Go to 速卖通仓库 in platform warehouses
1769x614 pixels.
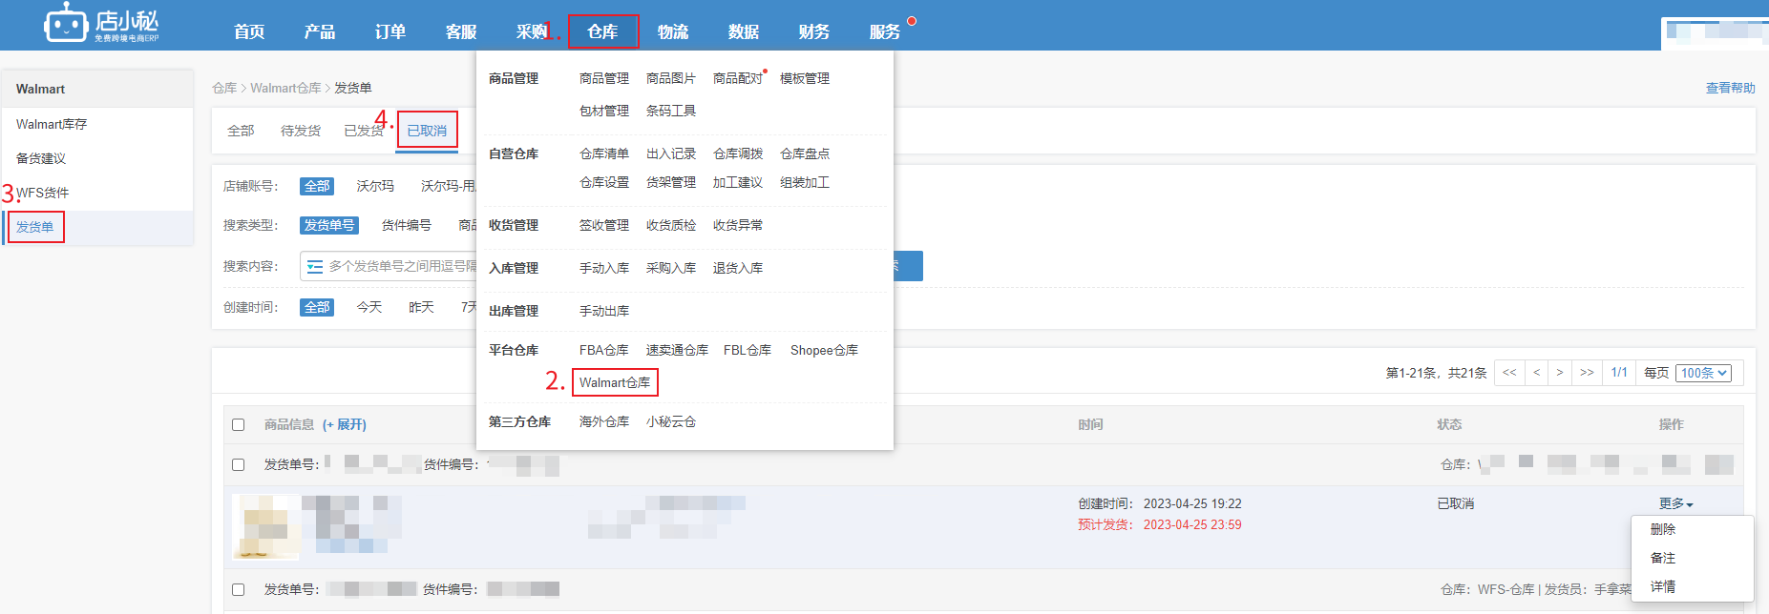[677, 350]
